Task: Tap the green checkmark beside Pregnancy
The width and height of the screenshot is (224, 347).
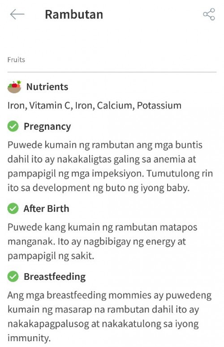Action: coord(13,126)
